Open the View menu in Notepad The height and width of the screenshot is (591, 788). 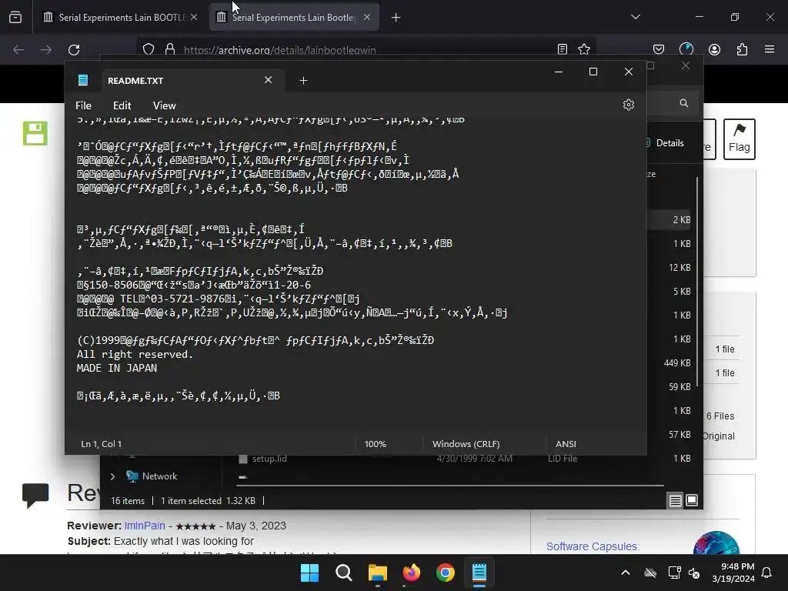pos(165,105)
